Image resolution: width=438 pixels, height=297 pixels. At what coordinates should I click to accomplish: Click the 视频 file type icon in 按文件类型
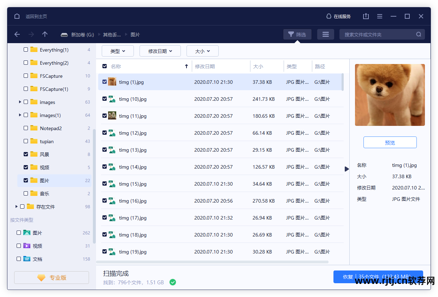(x=27, y=246)
